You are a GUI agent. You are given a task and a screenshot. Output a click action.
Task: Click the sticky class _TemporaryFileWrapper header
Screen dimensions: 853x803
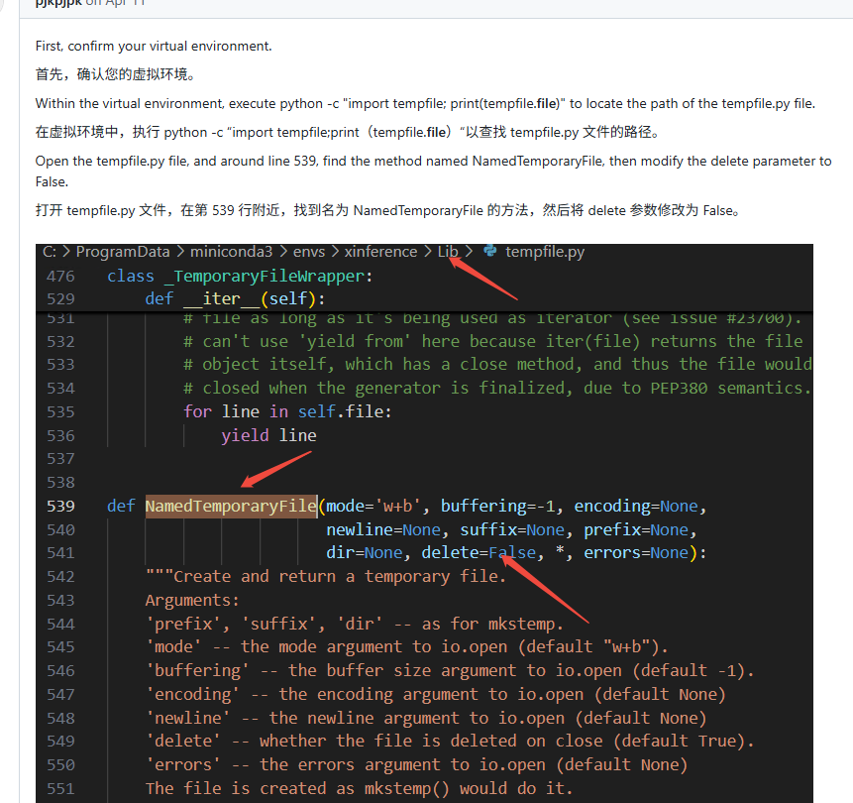click(240, 276)
